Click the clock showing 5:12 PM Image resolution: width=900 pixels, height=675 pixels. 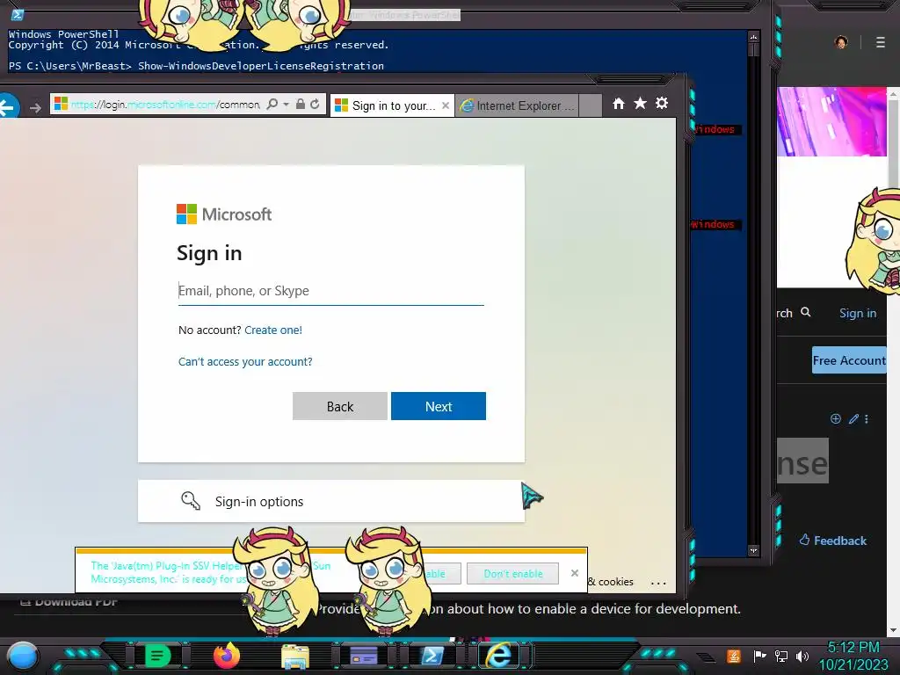pyautogui.click(x=853, y=648)
